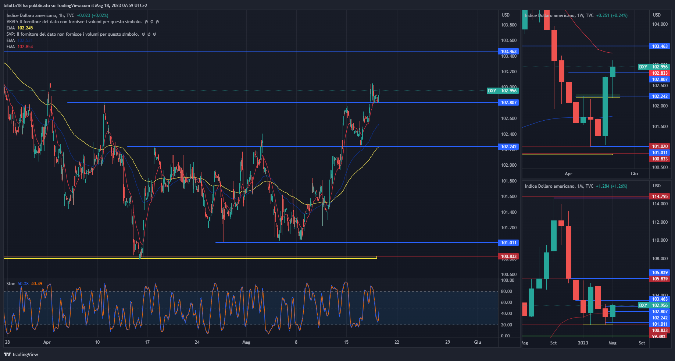Click the '22' date on the 1h time axis
The height and width of the screenshot is (361, 675).
[397, 342]
